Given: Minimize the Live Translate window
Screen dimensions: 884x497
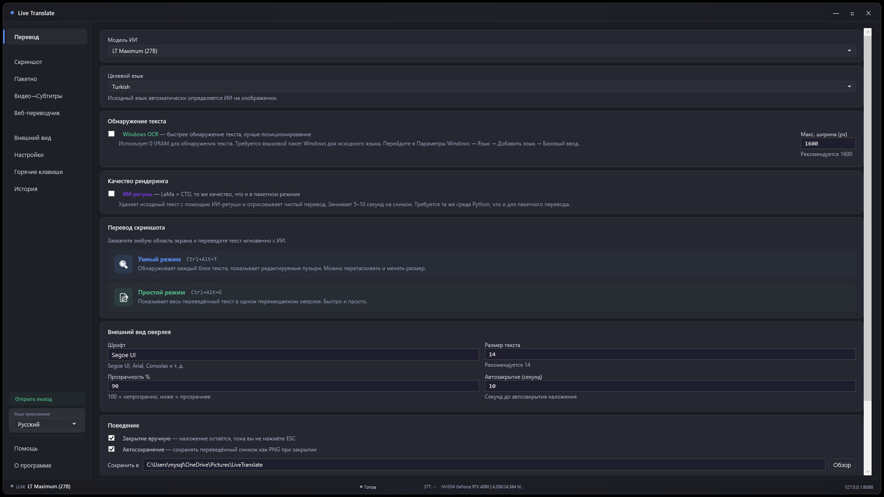Looking at the screenshot, I should point(836,13).
